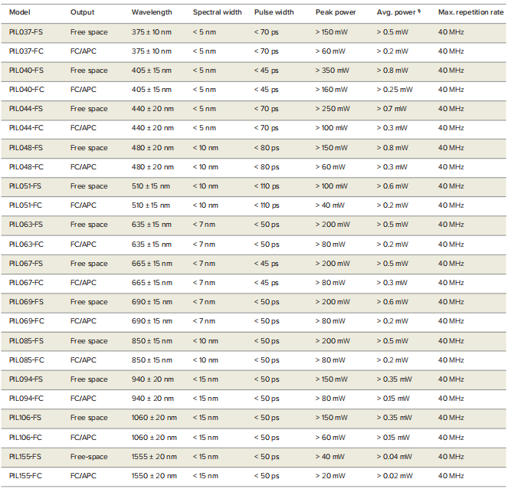Select the Pulse width column header
This screenshot has width=508, height=489.
click(274, 12)
